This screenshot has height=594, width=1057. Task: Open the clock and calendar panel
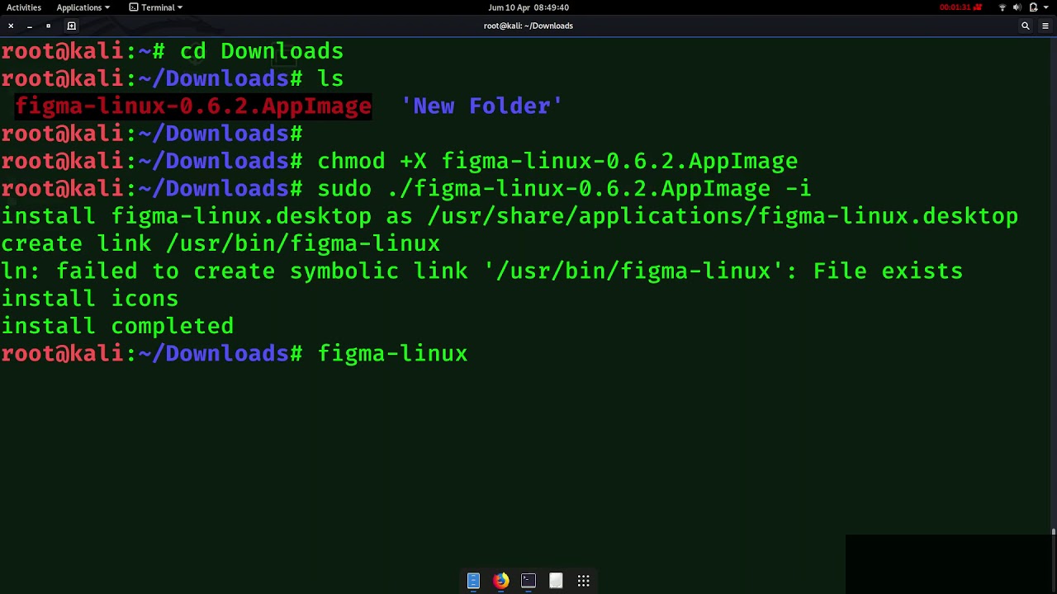(x=528, y=7)
